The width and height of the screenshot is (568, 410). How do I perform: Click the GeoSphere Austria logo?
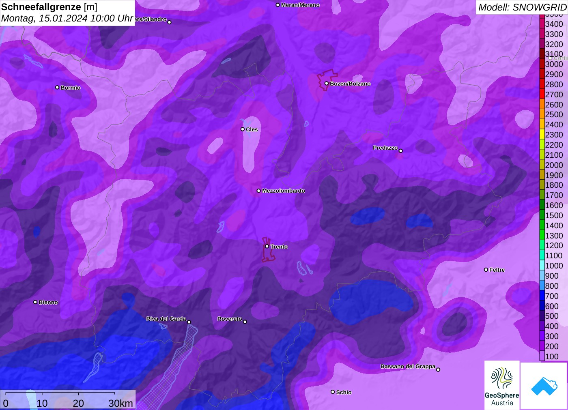502,385
